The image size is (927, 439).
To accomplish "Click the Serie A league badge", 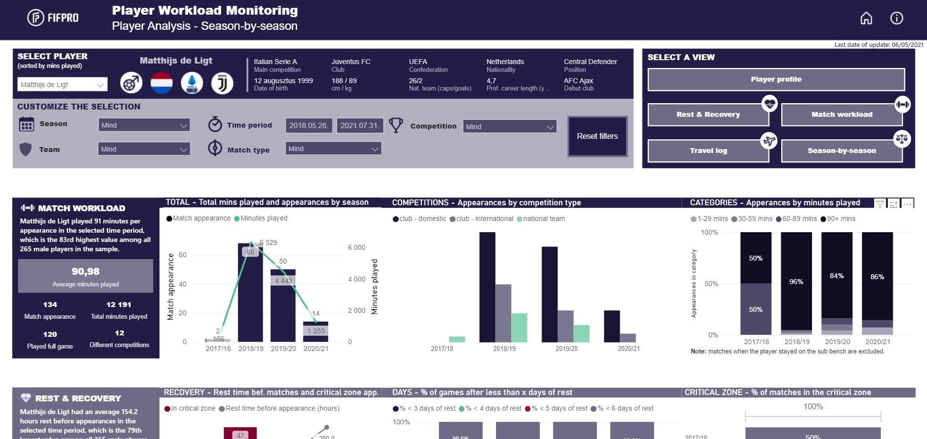I will click(192, 84).
